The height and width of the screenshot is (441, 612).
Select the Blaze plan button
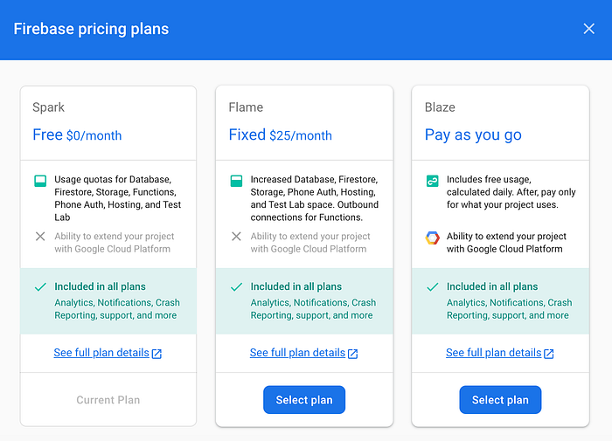pyautogui.click(x=500, y=400)
